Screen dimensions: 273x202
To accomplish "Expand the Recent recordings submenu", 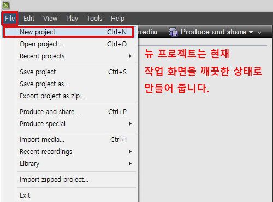I will [69, 152].
